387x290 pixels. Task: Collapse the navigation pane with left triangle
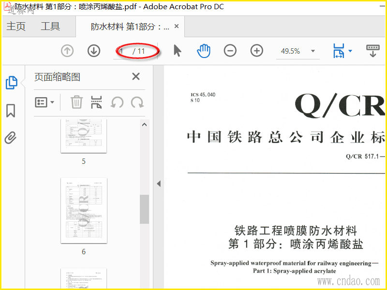pyautogui.click(x=159, y=184)
